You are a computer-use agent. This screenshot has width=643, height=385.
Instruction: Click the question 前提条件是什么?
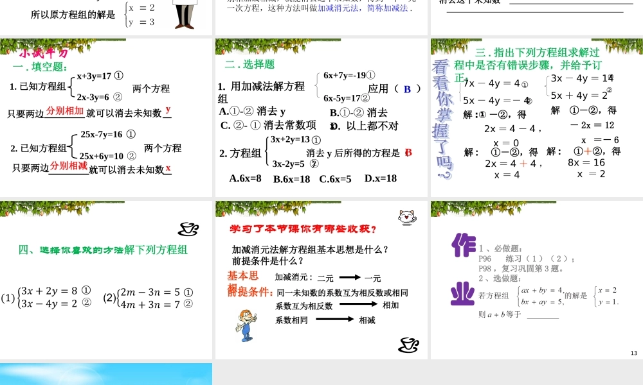(268, 261)
